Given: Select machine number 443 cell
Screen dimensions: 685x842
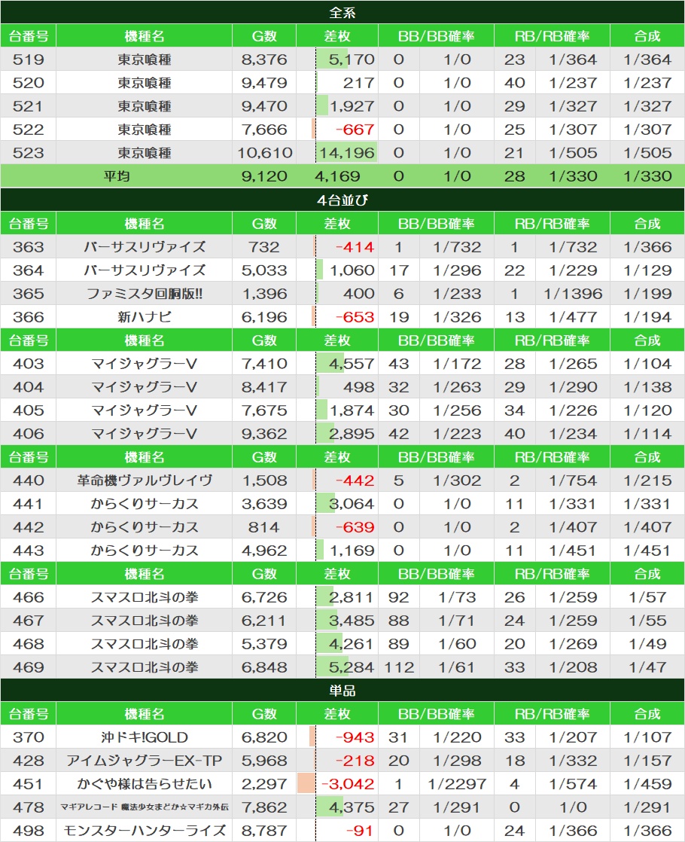Looking at the screenshot, I should click(x=29, y=551).
